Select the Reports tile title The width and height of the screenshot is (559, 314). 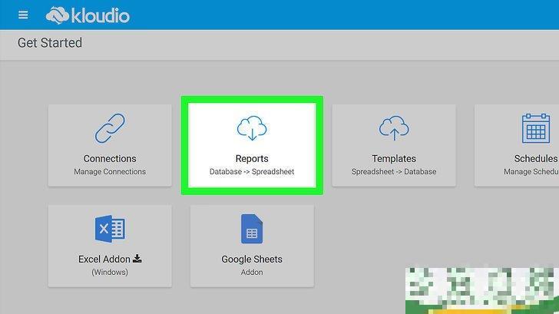252,159
